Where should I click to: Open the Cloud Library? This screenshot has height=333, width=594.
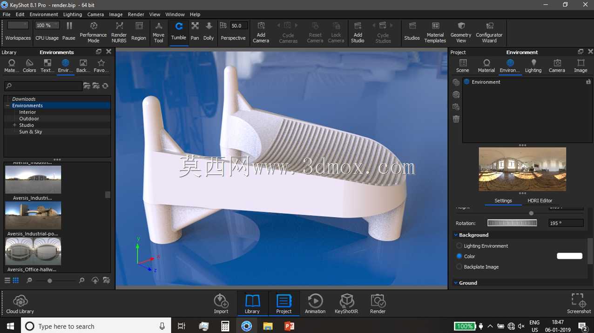pyautogui.click(x=20, y=304)
